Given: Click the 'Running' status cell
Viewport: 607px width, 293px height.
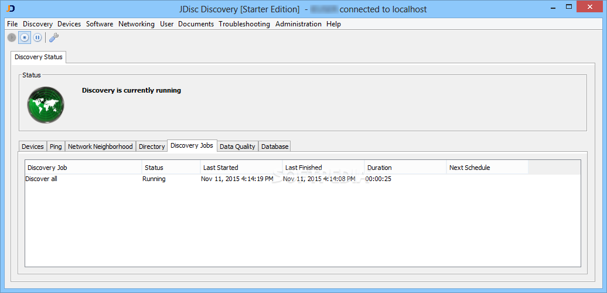Looking at the screenshot, I should point(154,179).
